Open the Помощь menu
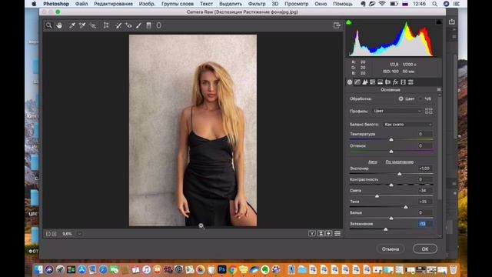 coord(343,4)
